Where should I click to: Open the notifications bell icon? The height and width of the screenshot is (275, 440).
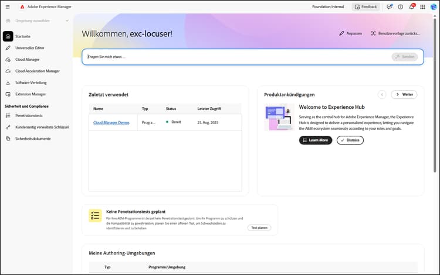[411, 6]
